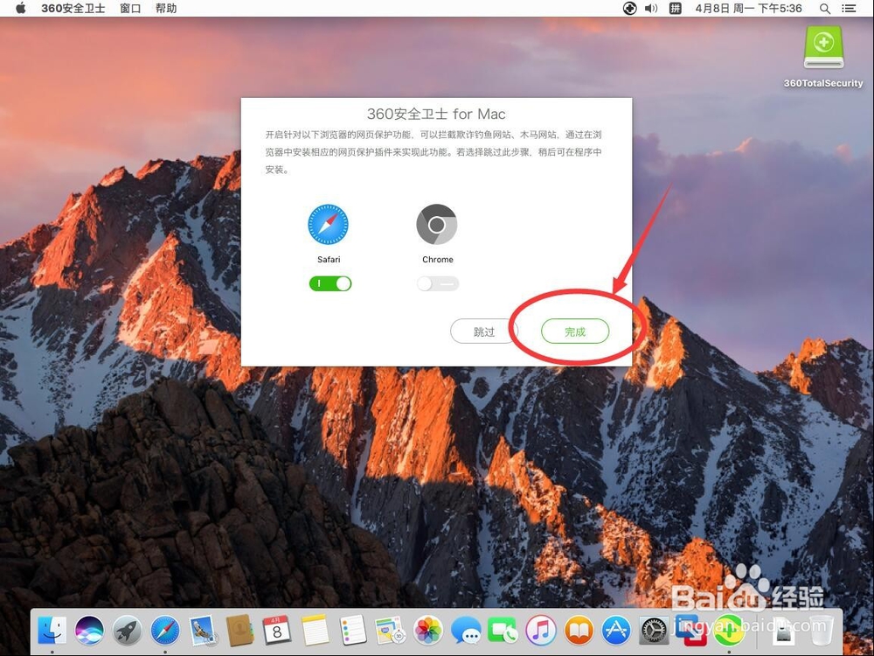The height and width of the screenshot is (656, 874).
Task: Open Notification Center
Action: pyautogui.click(x=849, y=9)
